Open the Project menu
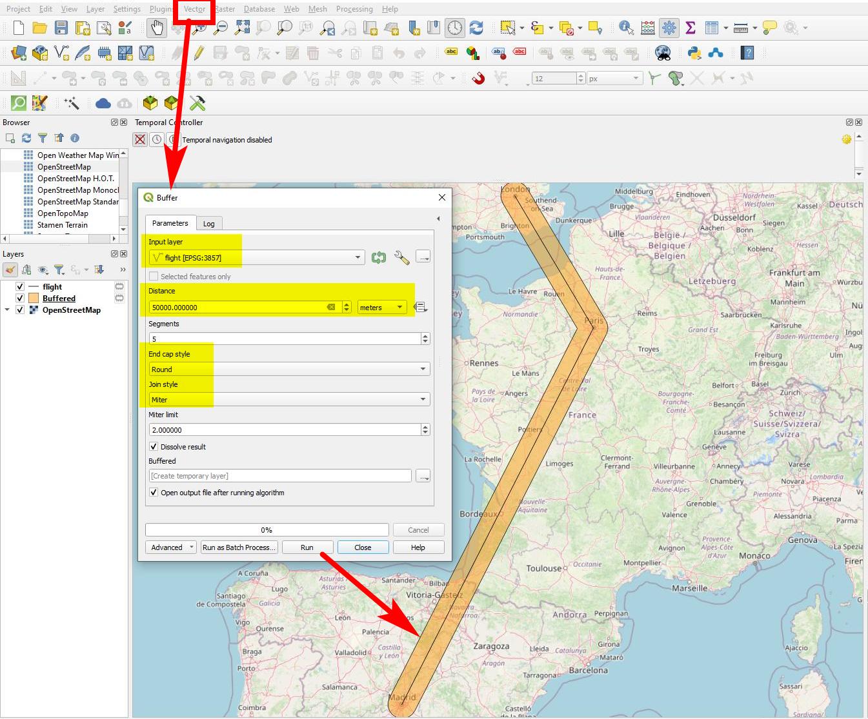This screenshot has width=868, height=719. click(x=18, y=9)
